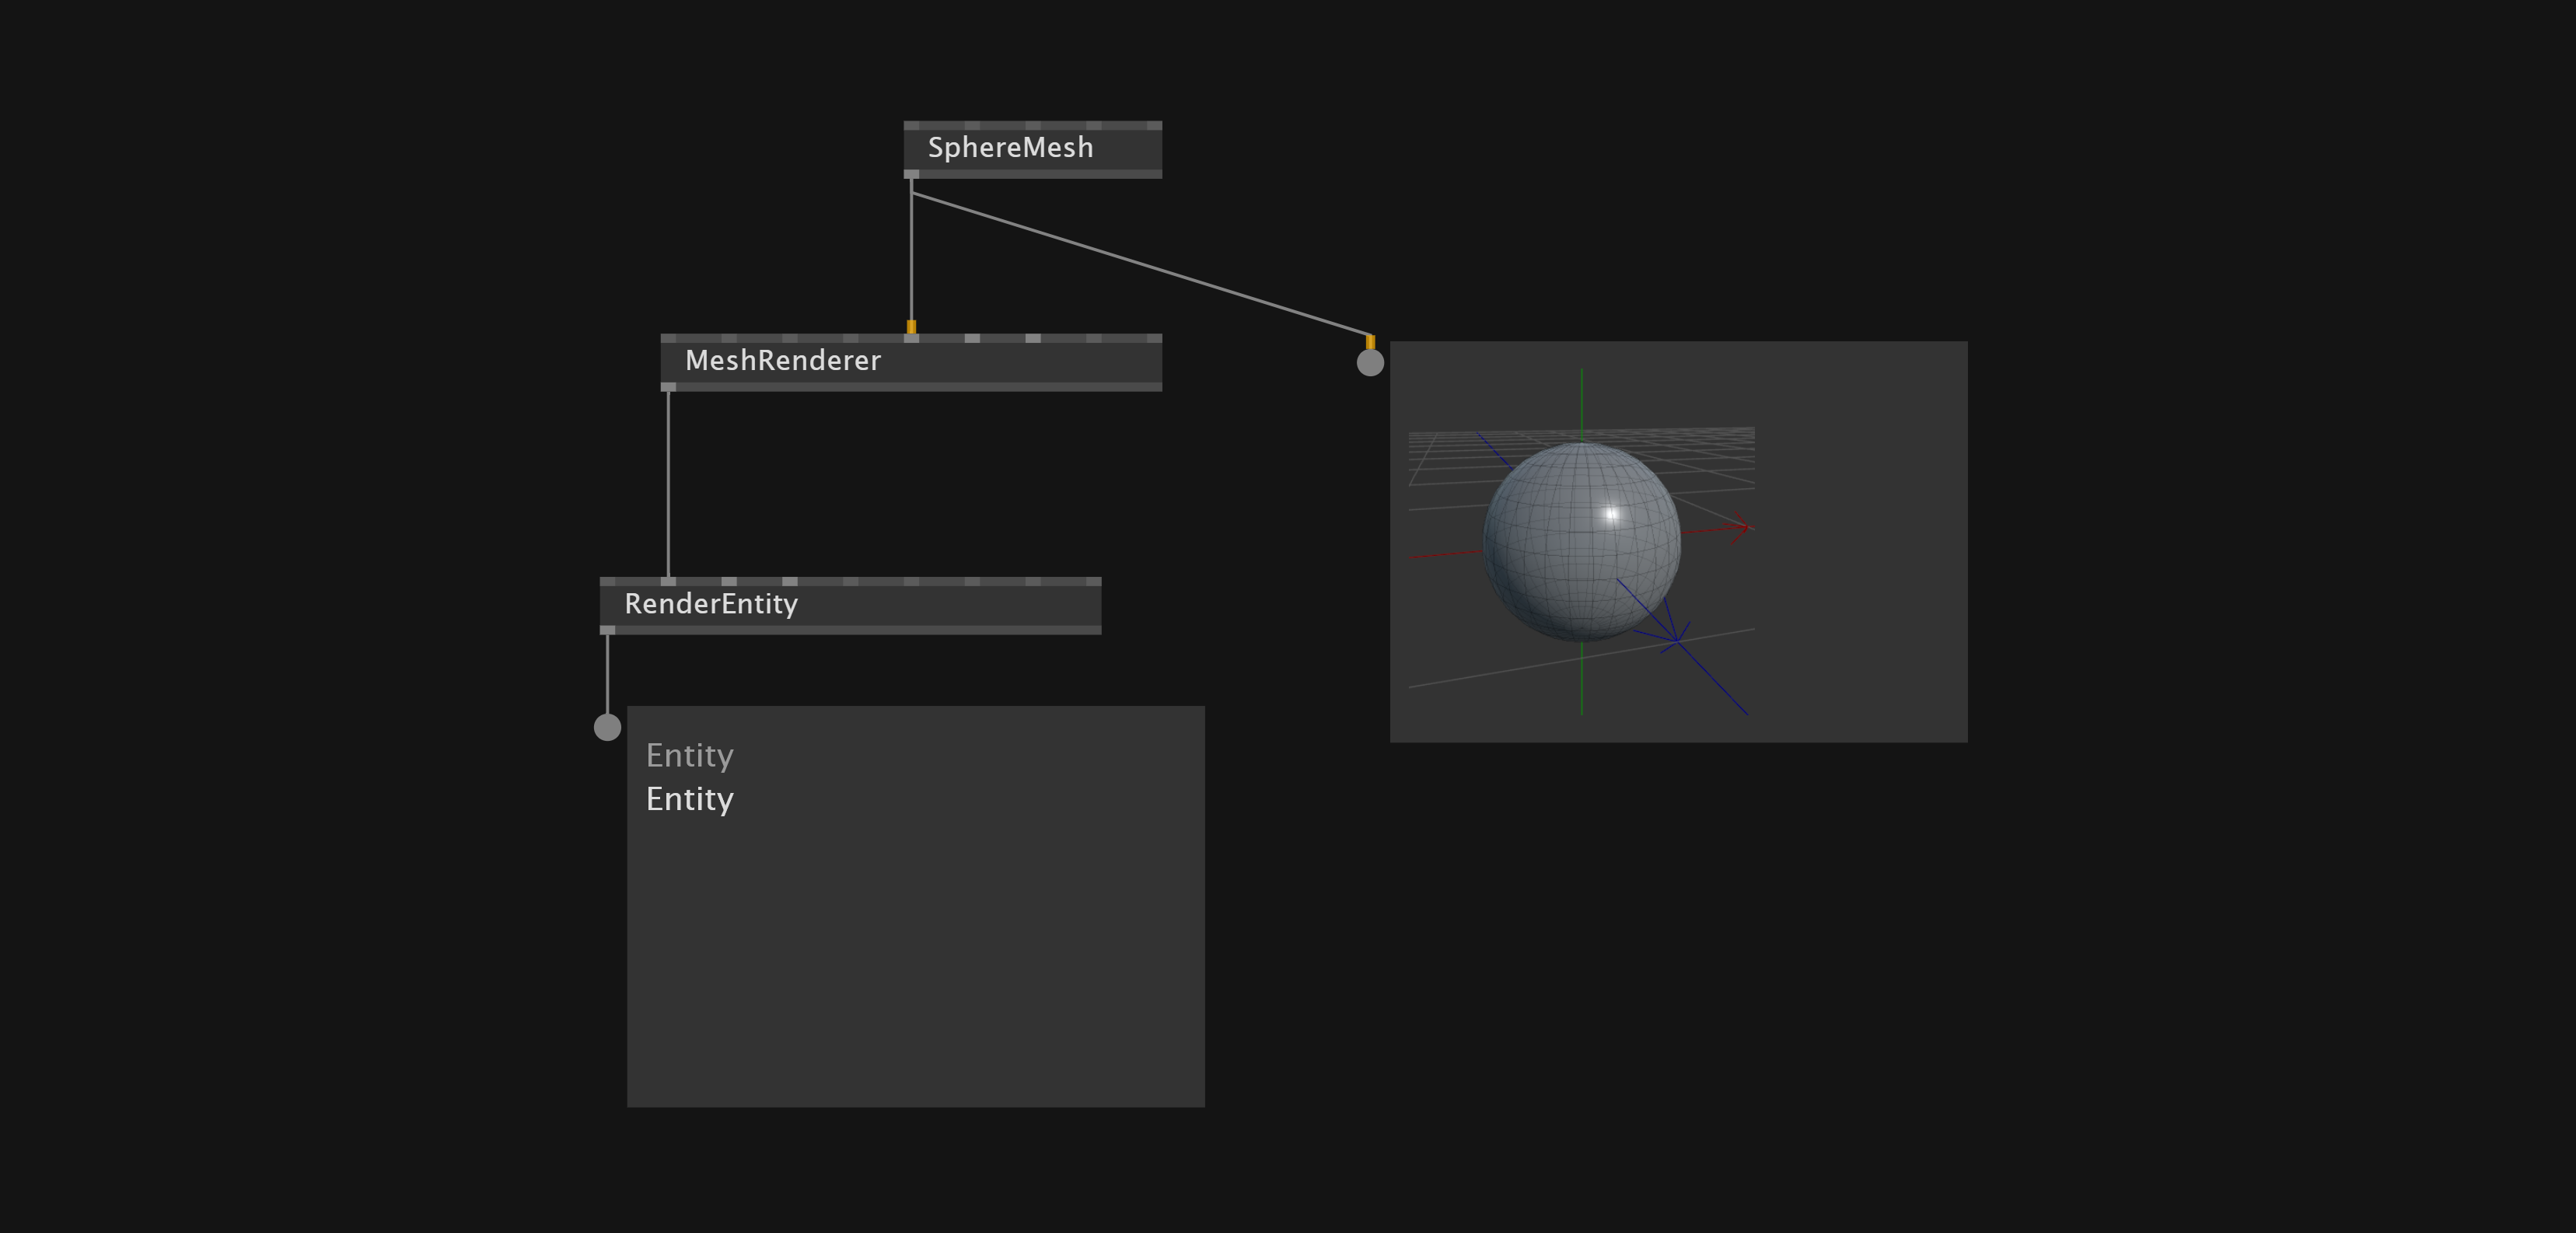Click the round input pin of the sphere preview
Screen dimensions: 2576x1233
pyautogui.click(x=1370, y=363)
